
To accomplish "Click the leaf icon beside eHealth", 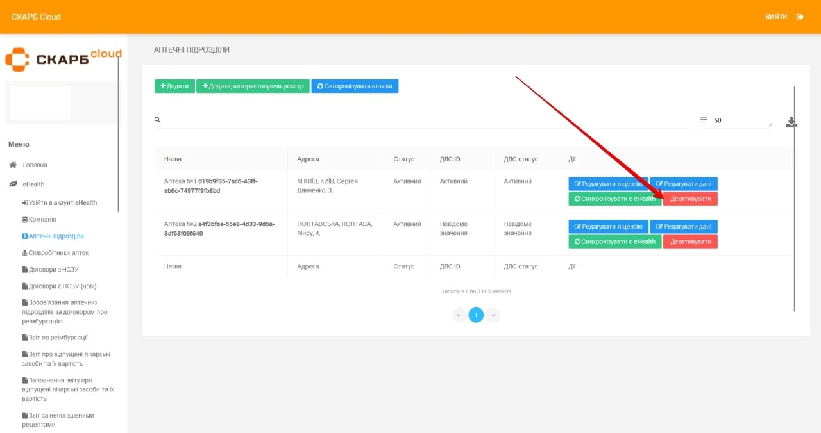I will tap(13, 184).
